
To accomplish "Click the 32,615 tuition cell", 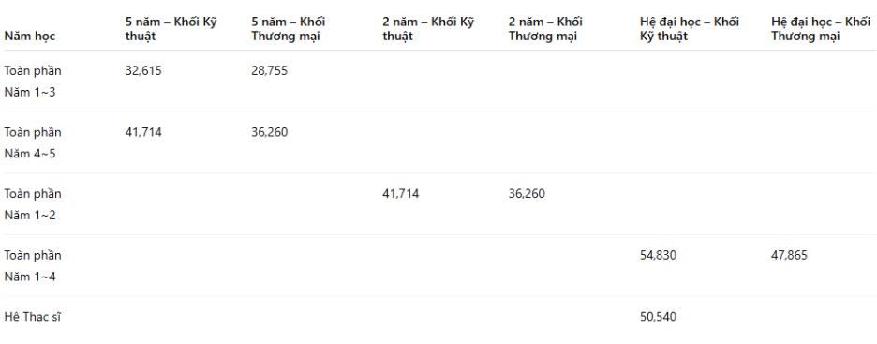I will pos(143,71).
